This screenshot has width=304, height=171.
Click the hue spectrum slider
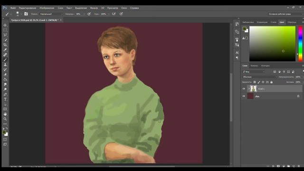coord(300,44)
